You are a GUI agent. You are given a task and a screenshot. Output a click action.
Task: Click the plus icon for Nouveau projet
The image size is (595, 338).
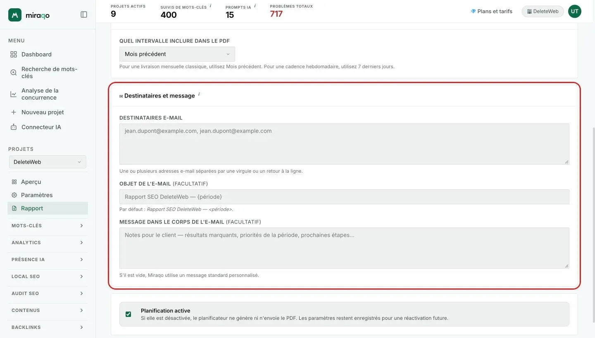tap(14, 112)
